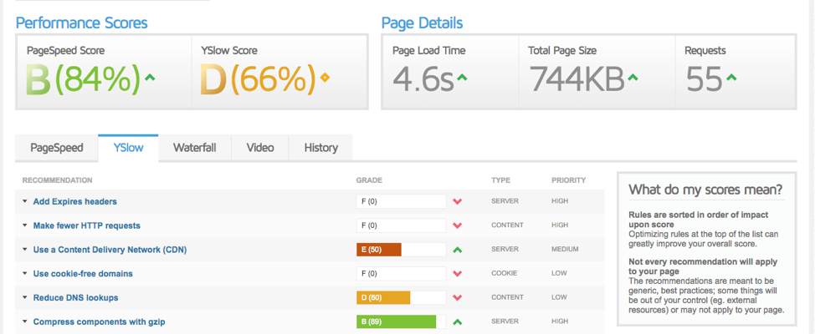
Task: Open the History tab
Action: click(x=320, y=148)
